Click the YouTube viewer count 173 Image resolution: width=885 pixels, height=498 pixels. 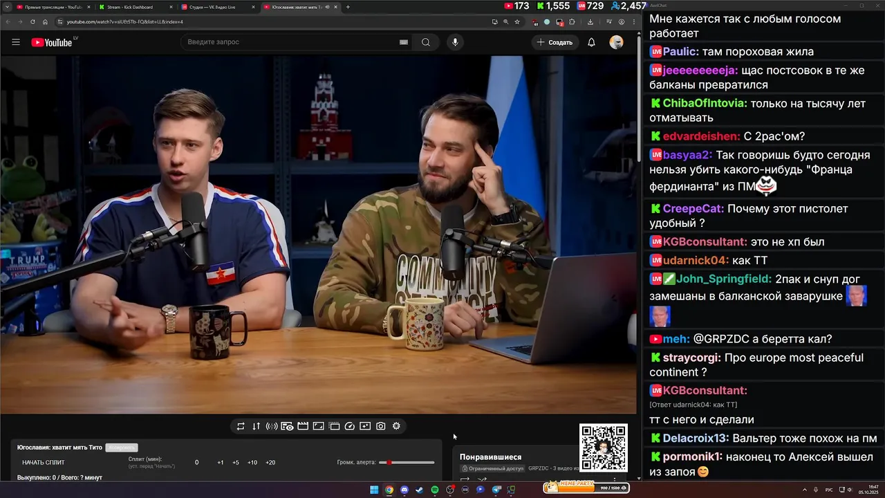click(516, 6)
